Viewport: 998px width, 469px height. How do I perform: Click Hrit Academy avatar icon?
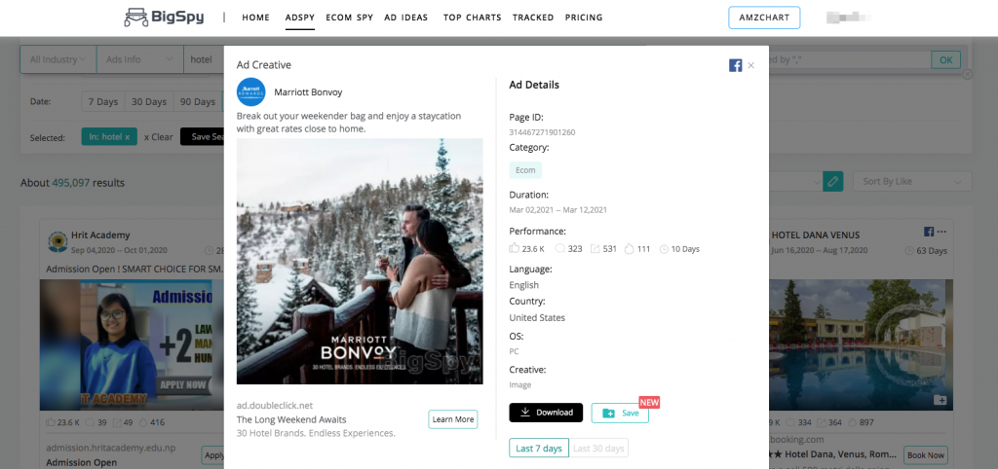[x=58, y=242]
